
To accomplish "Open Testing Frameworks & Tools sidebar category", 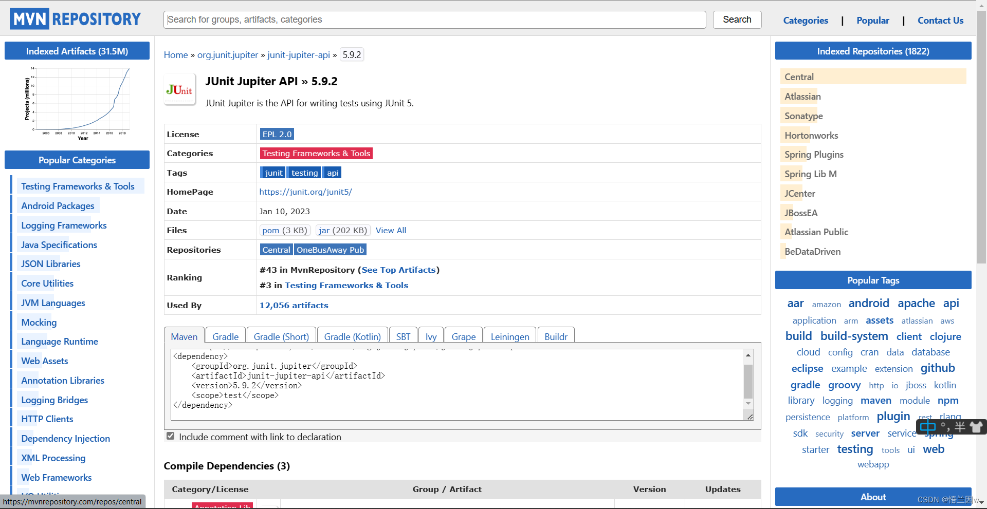I will pyautogui.click(x=78, y=186).
